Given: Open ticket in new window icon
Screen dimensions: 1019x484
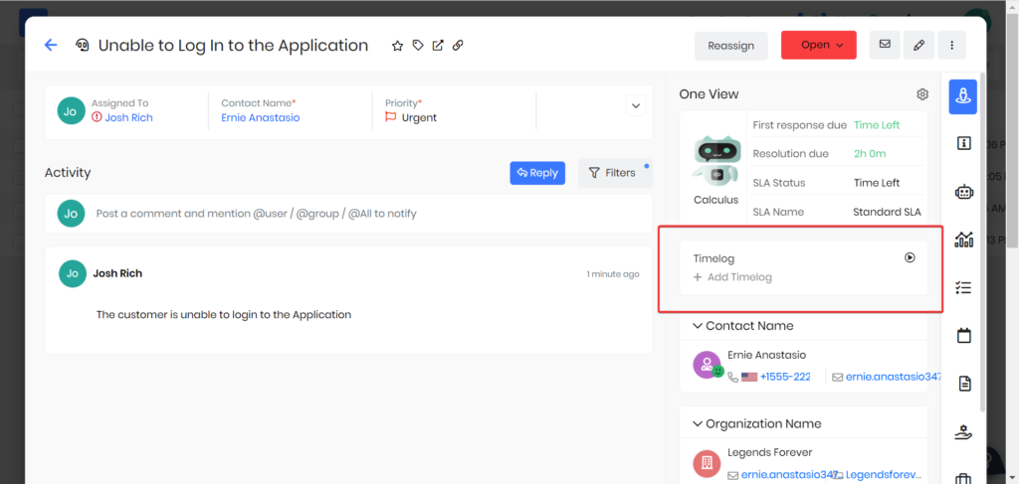Looking at the screenshot, I should (438, 46).
